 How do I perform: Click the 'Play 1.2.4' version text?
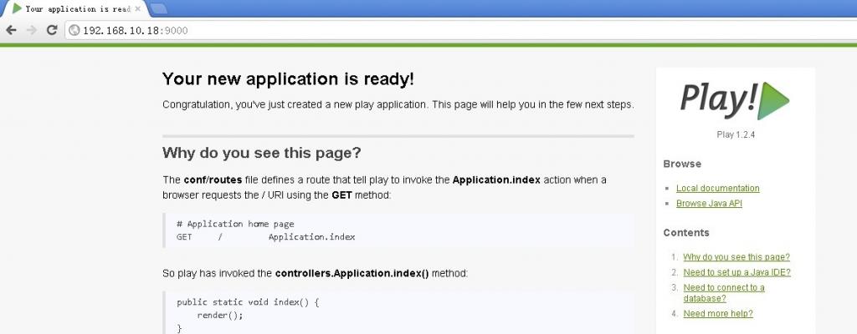point(735,134)
